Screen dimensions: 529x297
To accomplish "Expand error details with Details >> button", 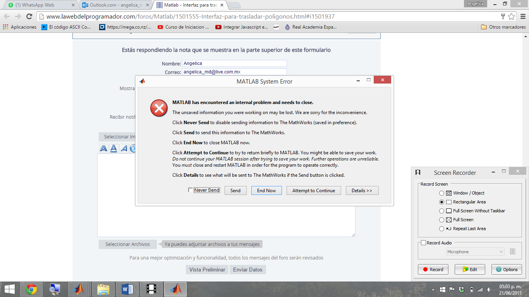I will coord(362,190).
